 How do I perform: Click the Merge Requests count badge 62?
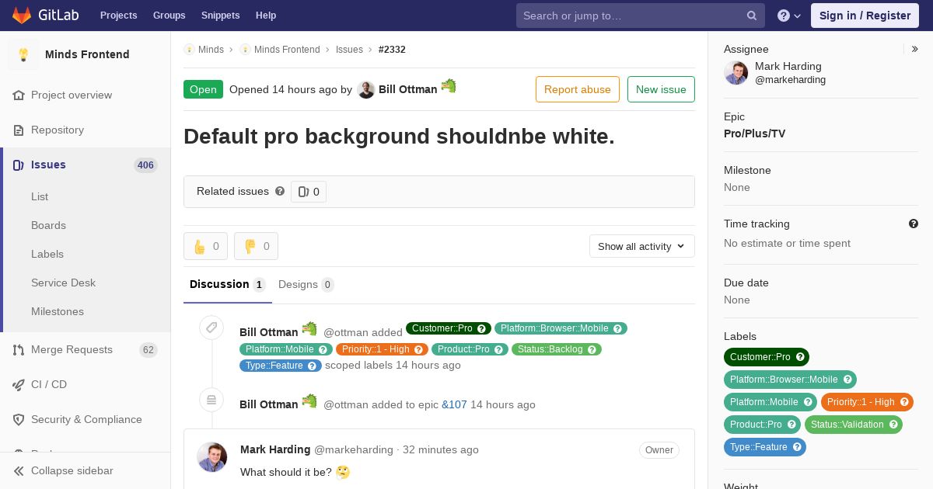(148, 350)
